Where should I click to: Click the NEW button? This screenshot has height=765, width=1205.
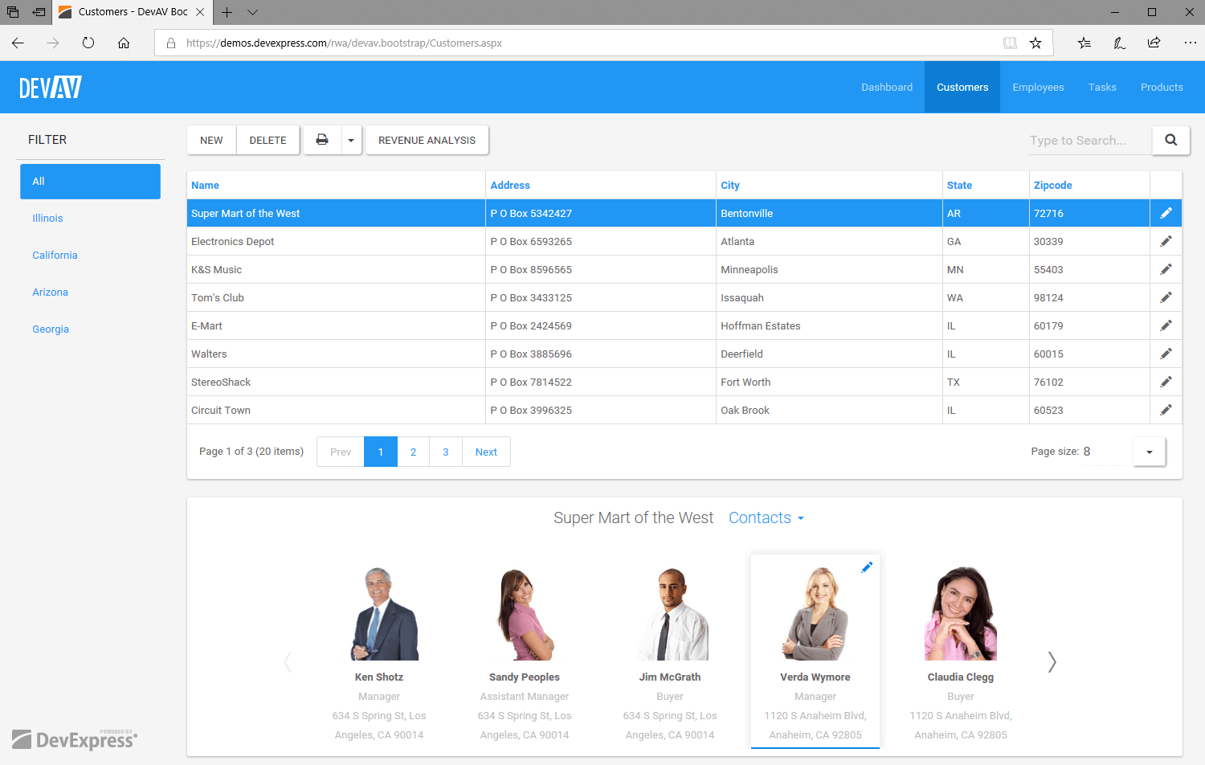(211, 140)
